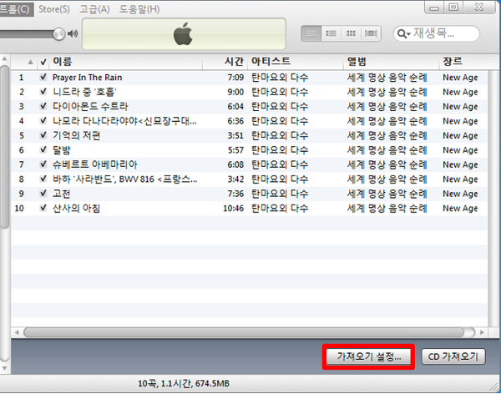
Task: Uncheck the 기억의 저편 track
Action: (x=43, y=135)
